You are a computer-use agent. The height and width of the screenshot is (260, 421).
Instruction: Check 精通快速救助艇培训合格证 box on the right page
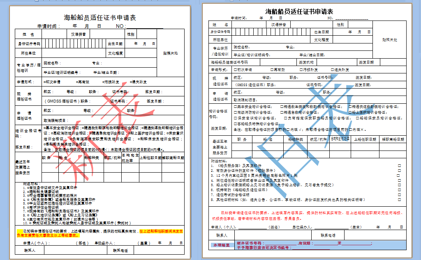350,107
